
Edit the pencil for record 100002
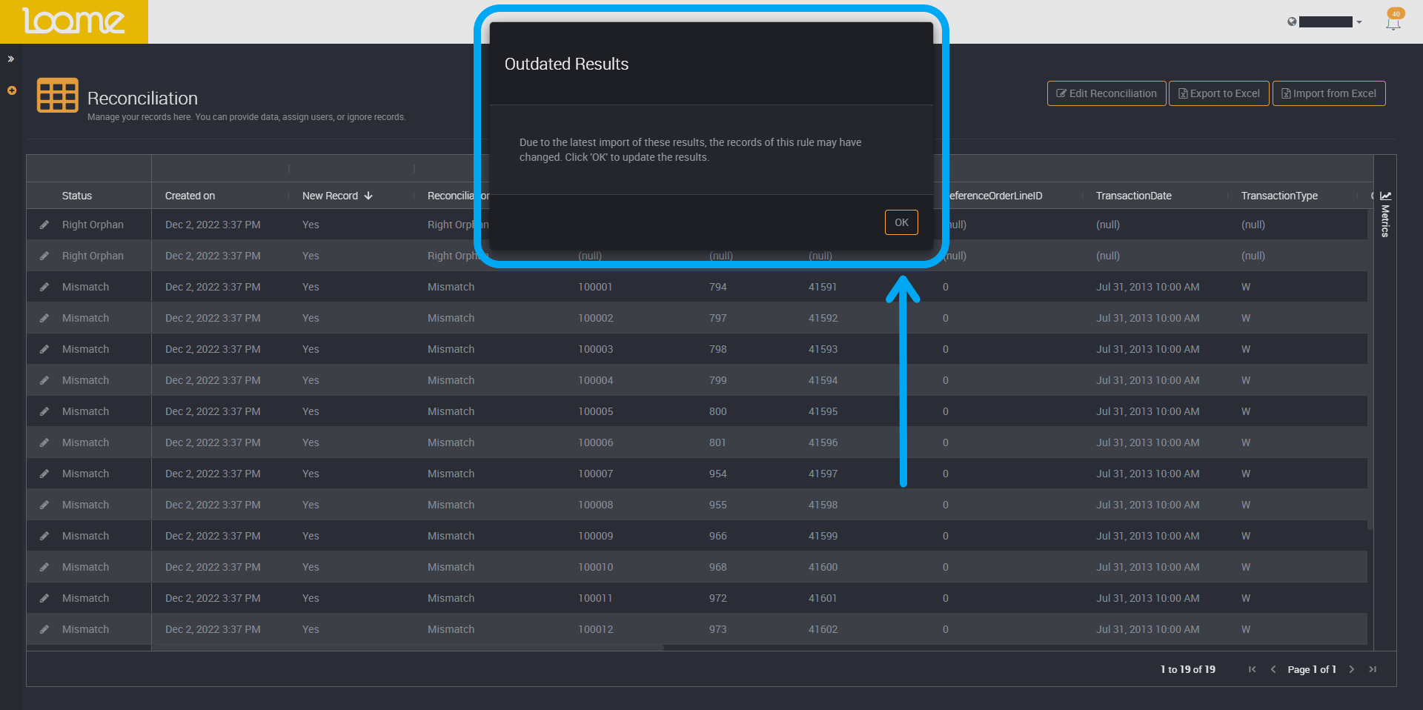click(x=44, y=318)
